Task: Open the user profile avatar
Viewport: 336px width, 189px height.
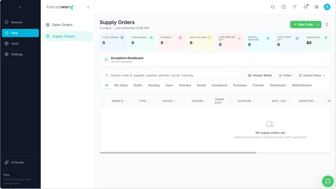Action: [x=327, y=7]
